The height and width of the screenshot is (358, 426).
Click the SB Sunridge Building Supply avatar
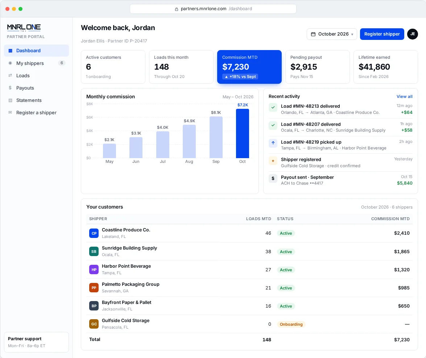(x=94, y=251)
